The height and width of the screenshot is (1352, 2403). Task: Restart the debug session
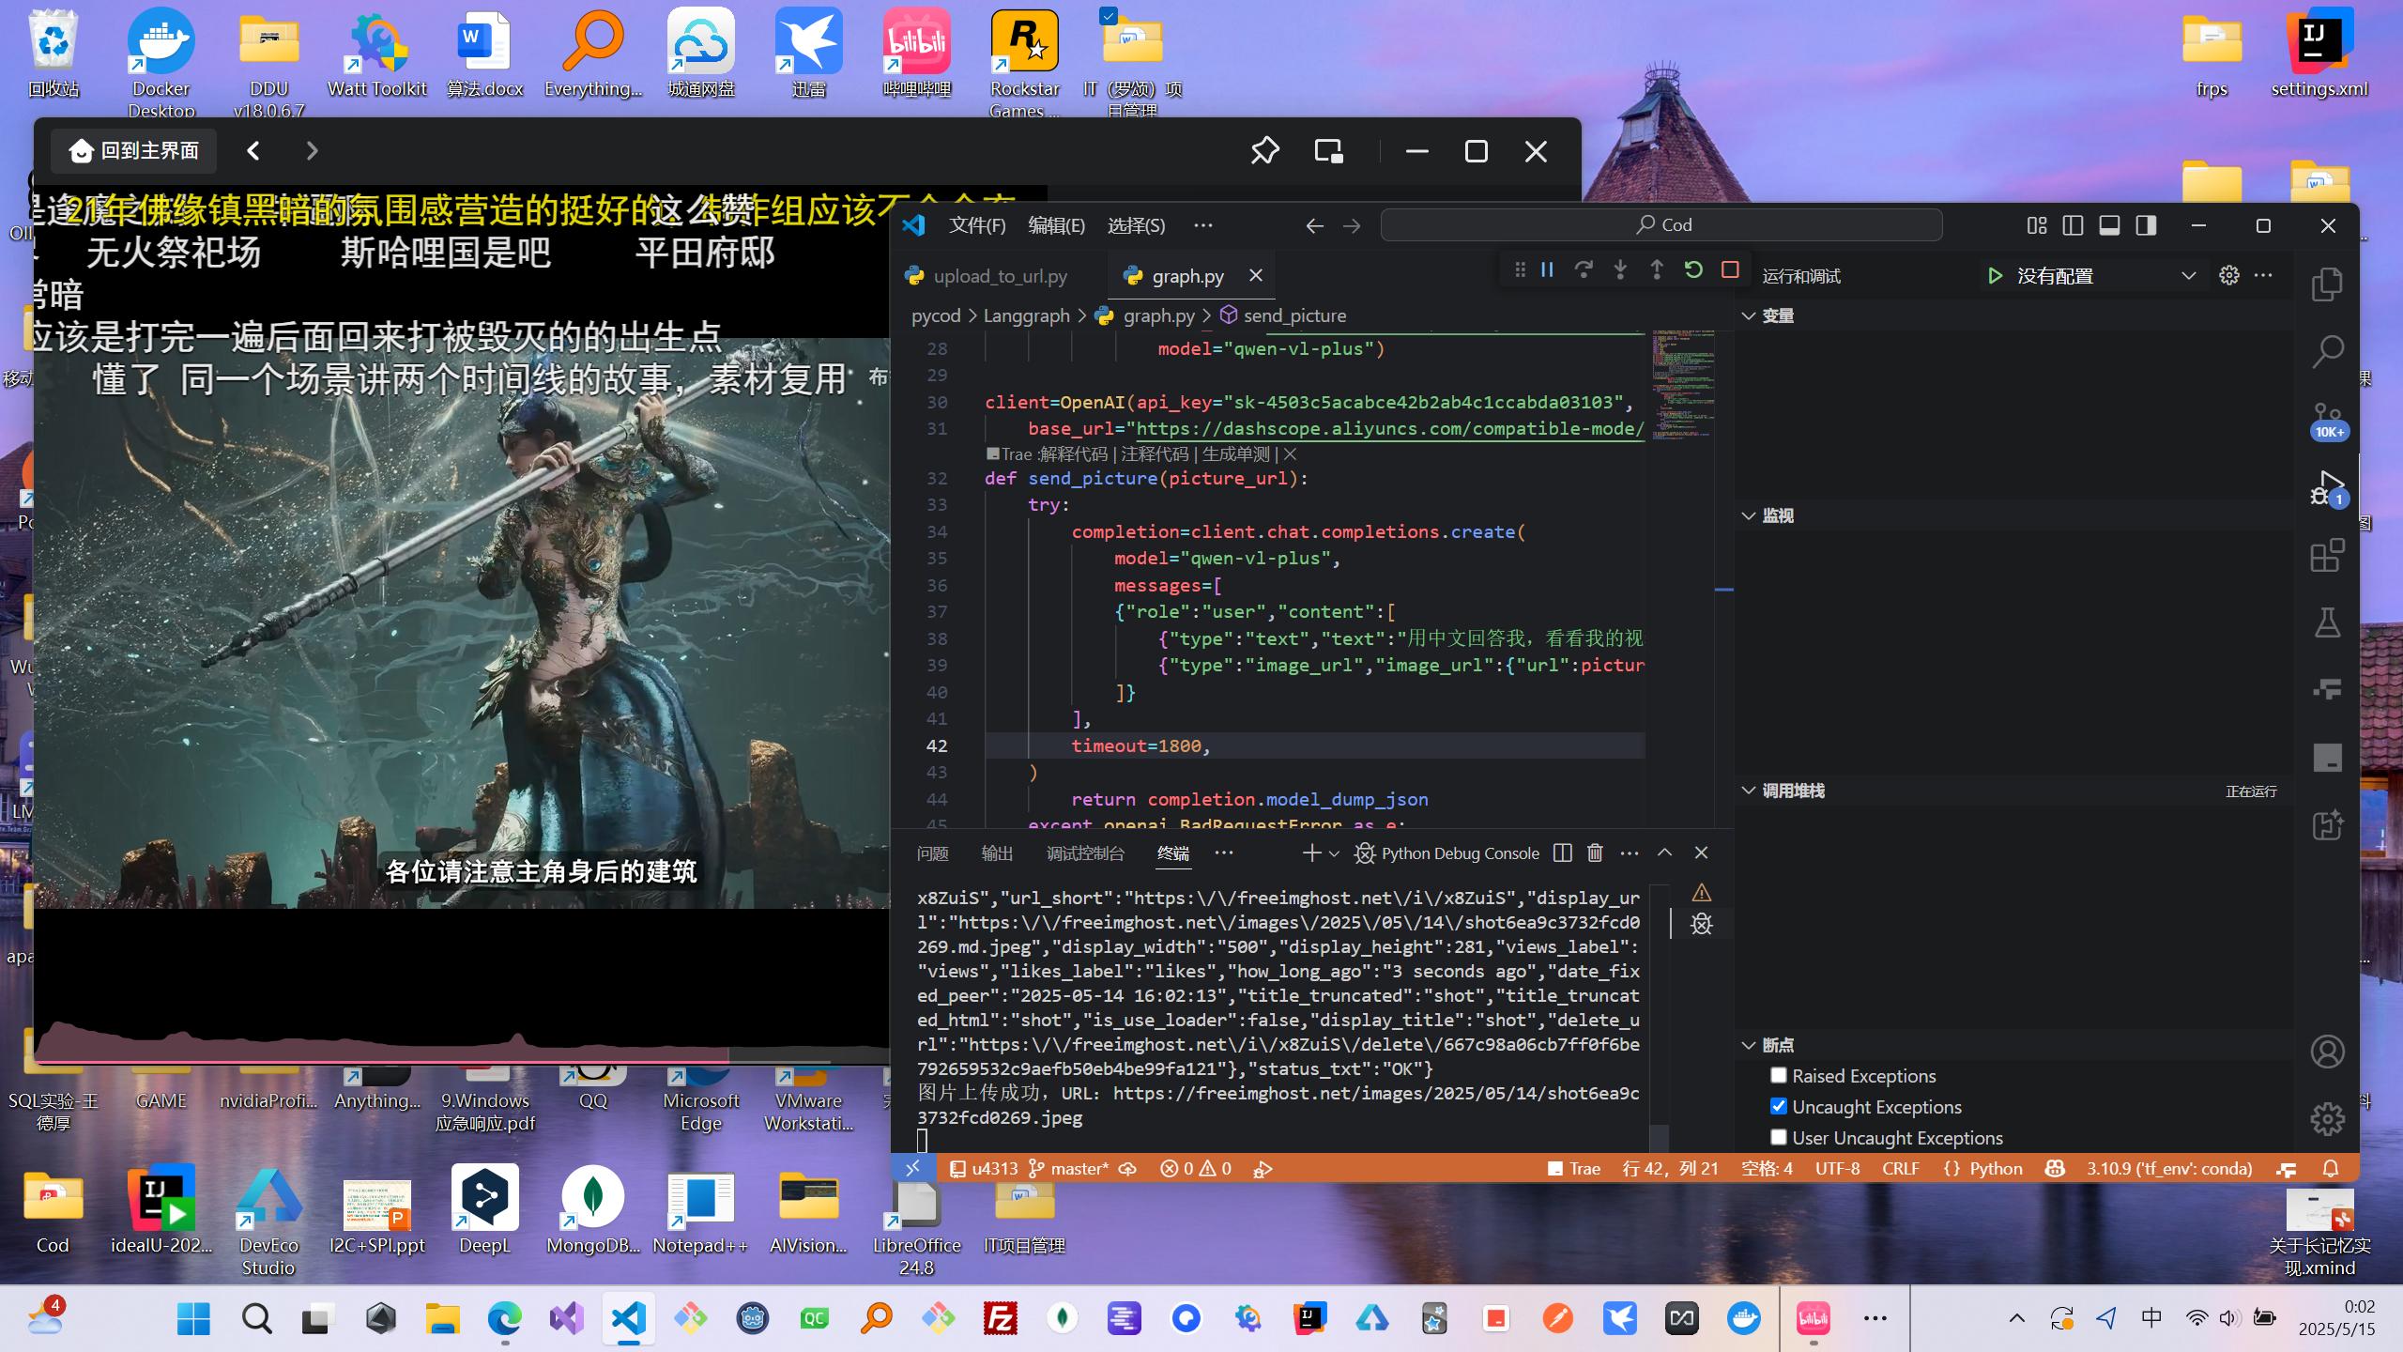(1693, 270)
